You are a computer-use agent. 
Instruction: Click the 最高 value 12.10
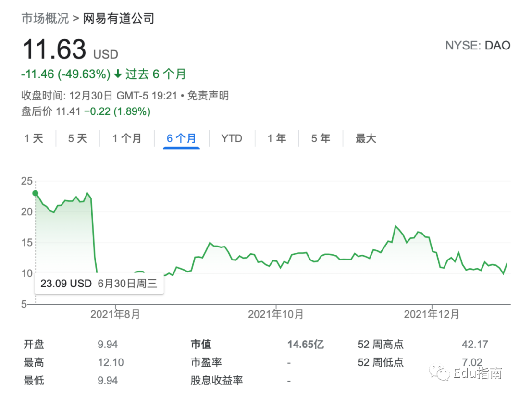pos(111,362)
